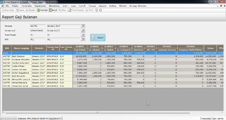The height and width of the screenshot is (120, 226).
Task: Select the row for Dimas Dwi Azhar
Action: [113, 86]
